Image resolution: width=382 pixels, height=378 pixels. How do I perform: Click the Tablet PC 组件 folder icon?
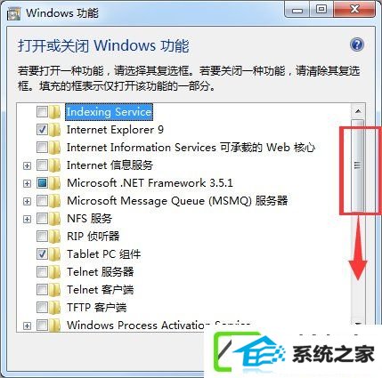(54, 254)
